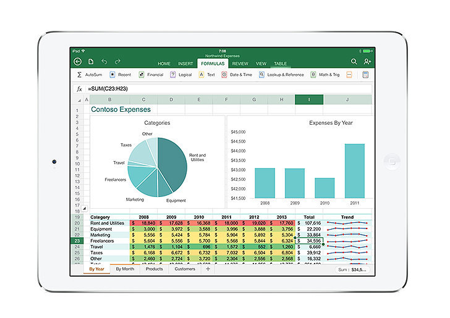
Task: Select the Travel category cell
Action: 109,247
